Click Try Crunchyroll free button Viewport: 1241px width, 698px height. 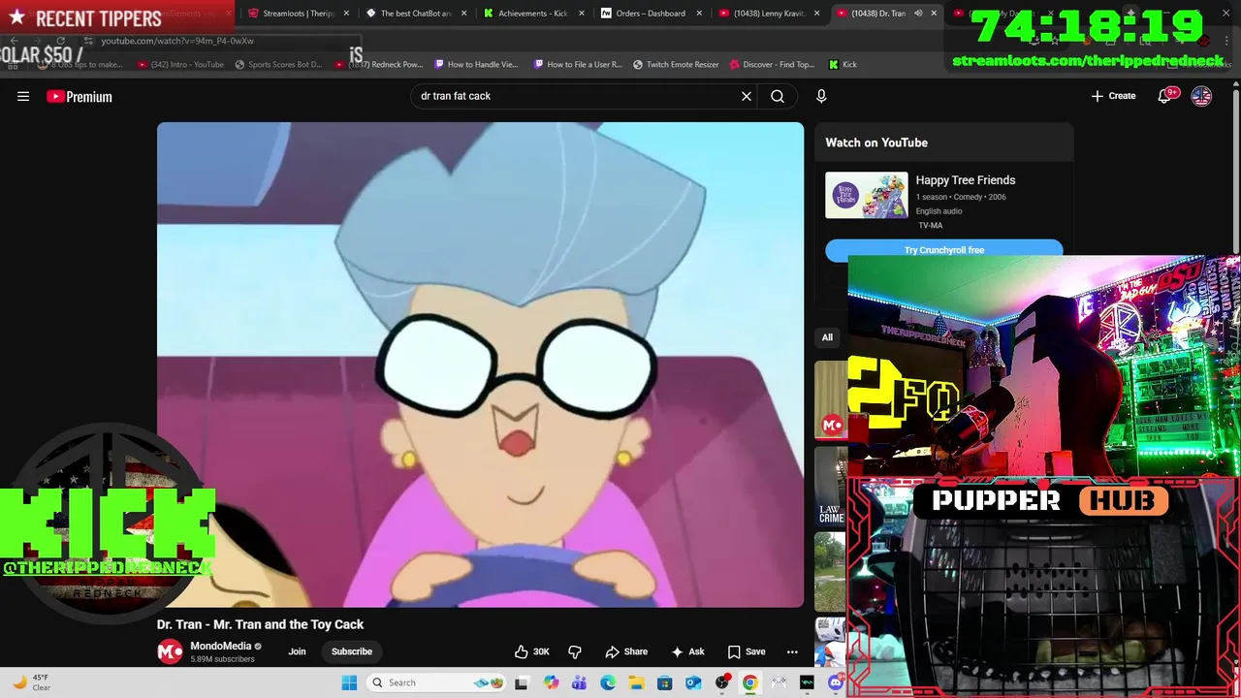point(944,250)
